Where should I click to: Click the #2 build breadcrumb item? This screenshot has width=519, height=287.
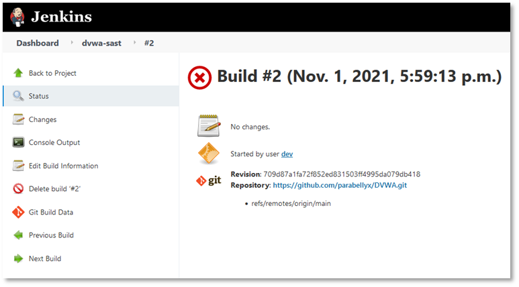[x=149, y=42]
